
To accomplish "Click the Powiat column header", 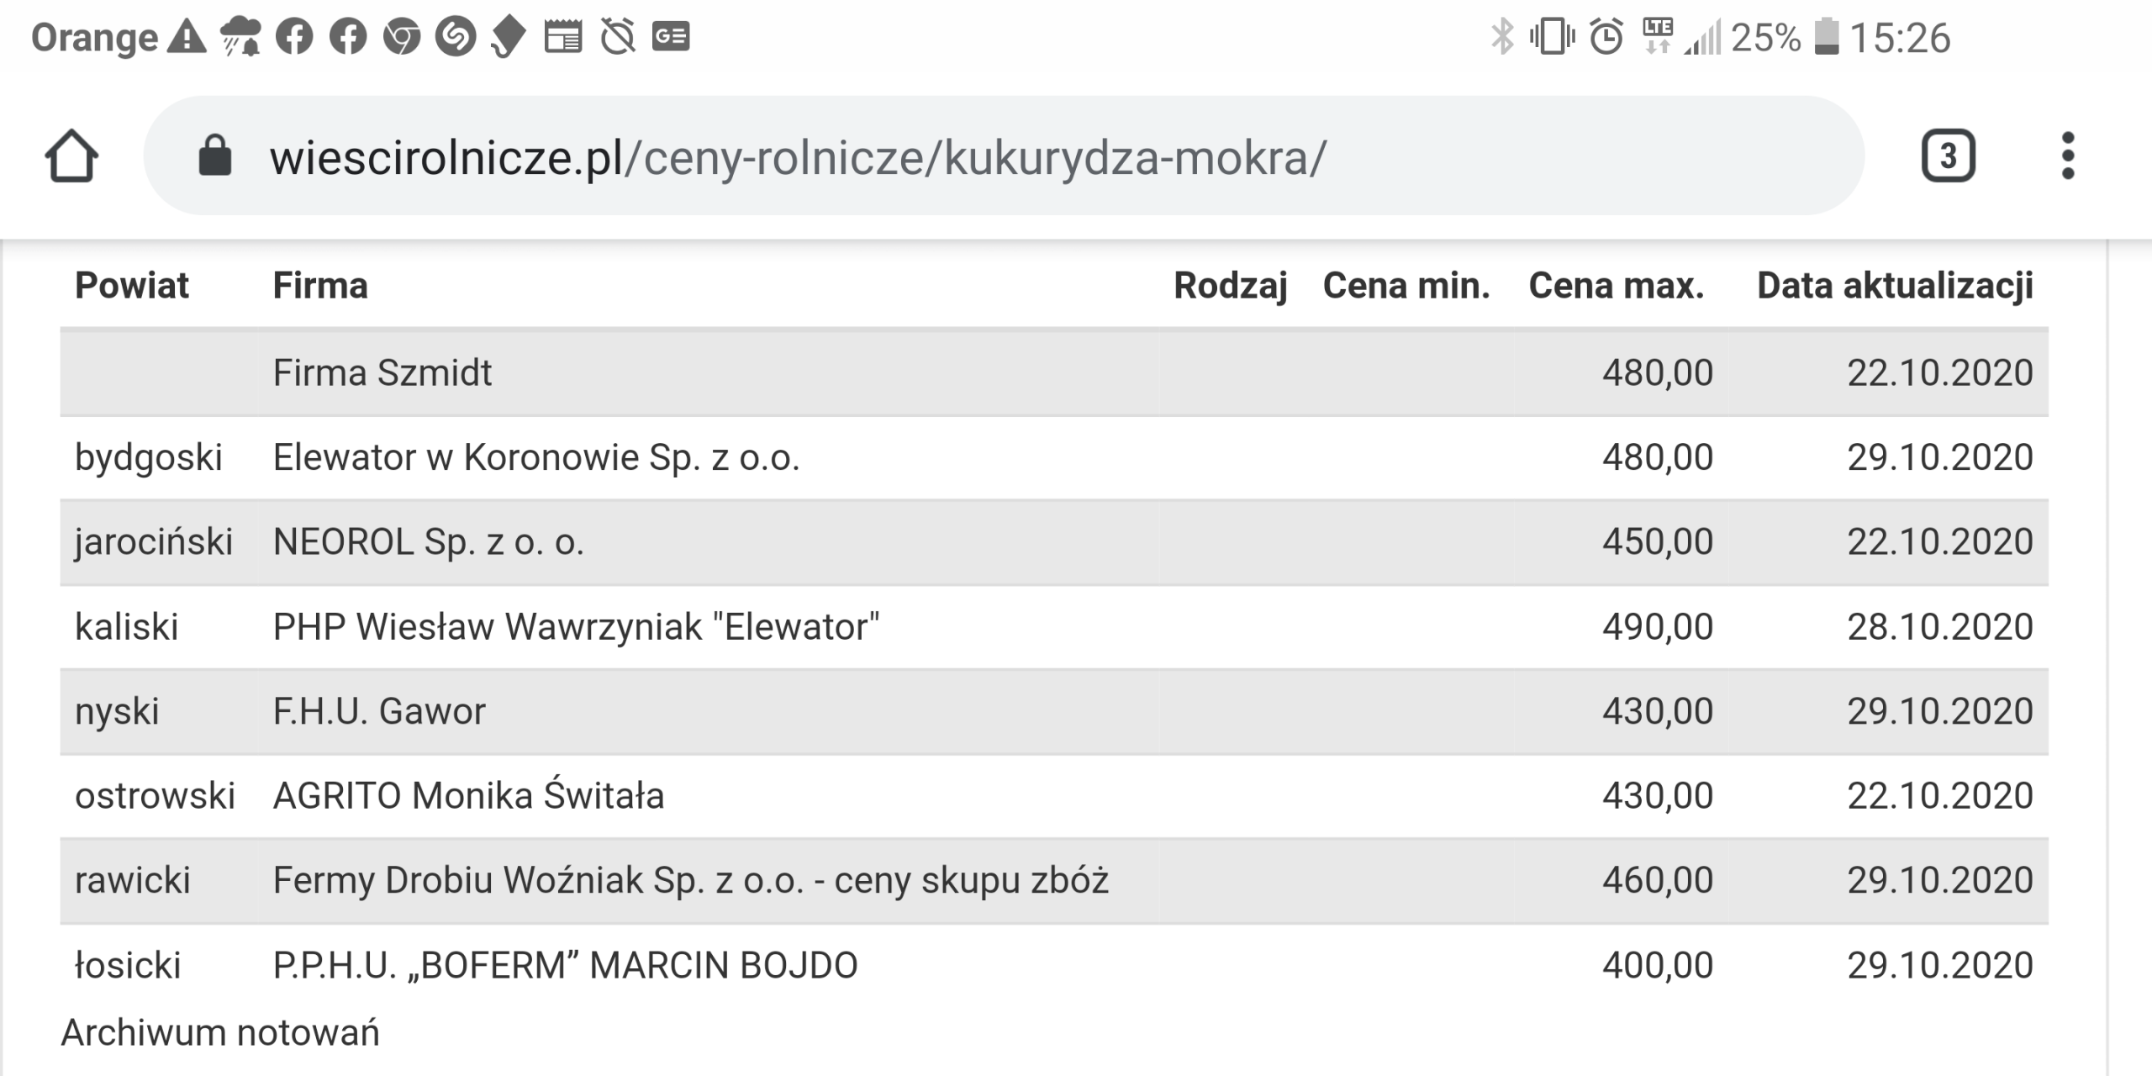I will coord(132,286).
